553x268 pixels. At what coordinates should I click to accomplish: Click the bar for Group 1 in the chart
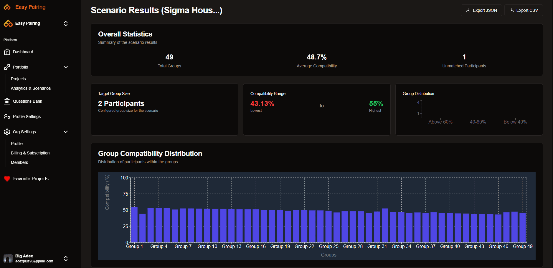point(134,225)
